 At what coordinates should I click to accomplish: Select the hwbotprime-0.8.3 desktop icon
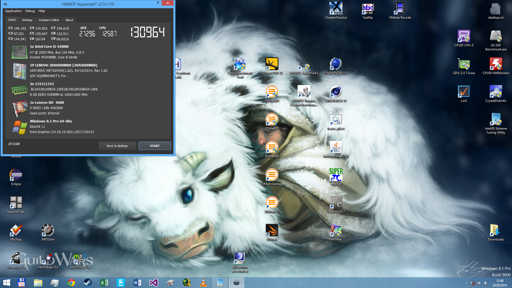click(336, 149)
